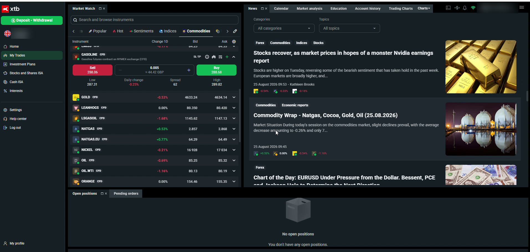Decrease GASOLINE volume with minus button
Image resolution: width=530 pixels, height=252 pixels.
pyautogui.click(x=120, y=70)
